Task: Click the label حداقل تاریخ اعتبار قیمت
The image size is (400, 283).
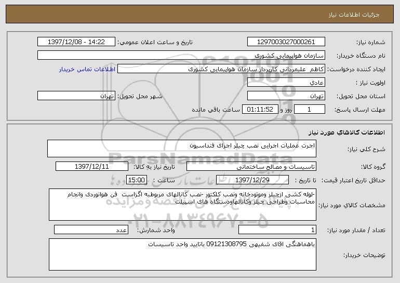Action: [353, 180]
